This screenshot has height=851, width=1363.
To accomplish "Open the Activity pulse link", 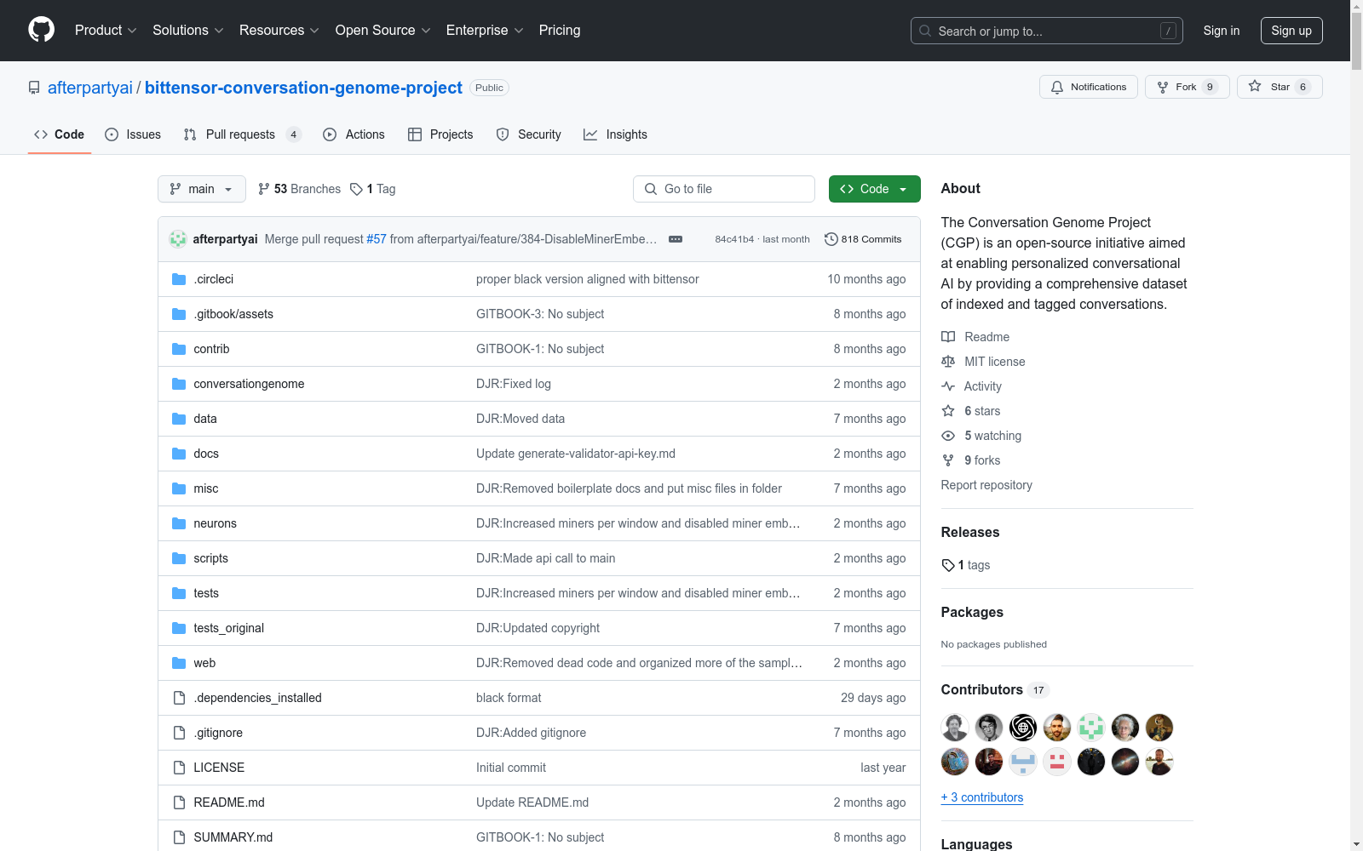I will pos(971,386).
